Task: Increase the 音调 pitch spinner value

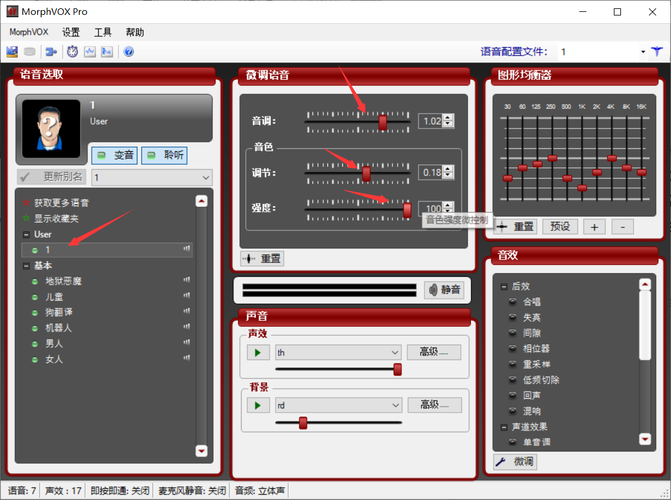Action: [x=448, y=118]
